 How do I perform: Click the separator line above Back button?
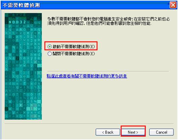(x=89, y=124)
